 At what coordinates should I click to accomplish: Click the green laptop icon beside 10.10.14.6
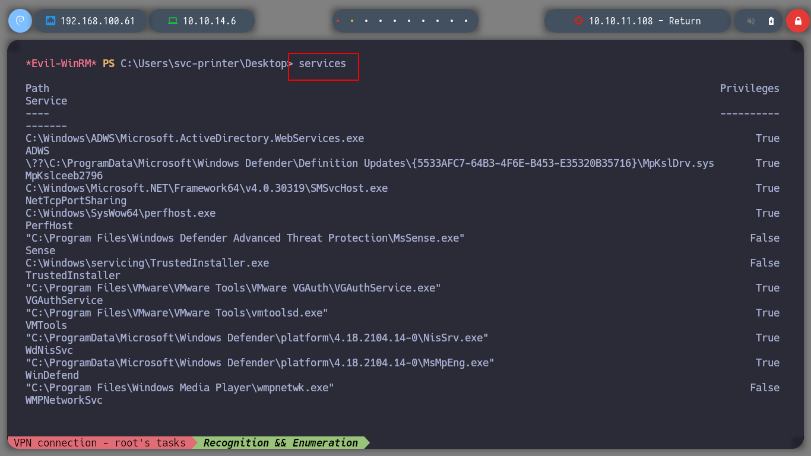point(173,21)
